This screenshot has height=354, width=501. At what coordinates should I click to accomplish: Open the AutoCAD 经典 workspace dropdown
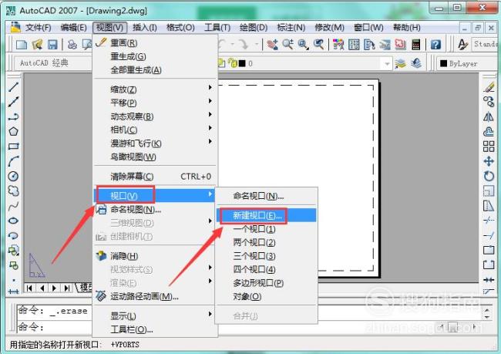(54, 62)
